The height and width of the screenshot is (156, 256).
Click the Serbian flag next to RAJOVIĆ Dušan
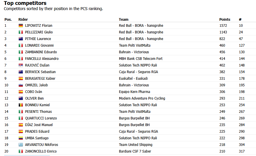coord(21,65)
